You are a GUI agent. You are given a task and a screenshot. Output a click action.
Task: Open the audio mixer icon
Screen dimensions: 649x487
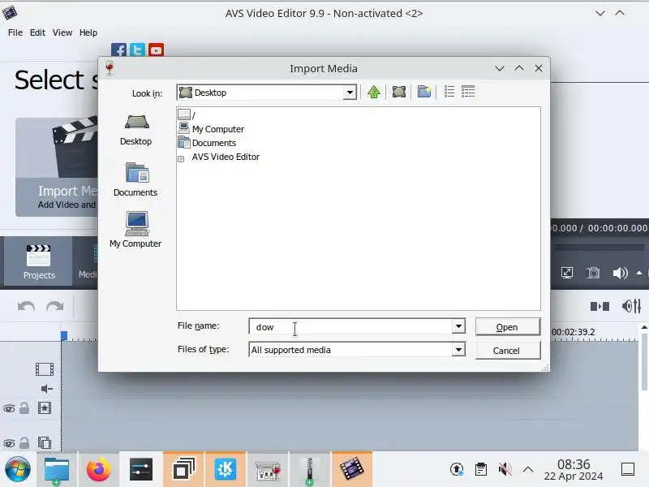(x=632, y=307)
